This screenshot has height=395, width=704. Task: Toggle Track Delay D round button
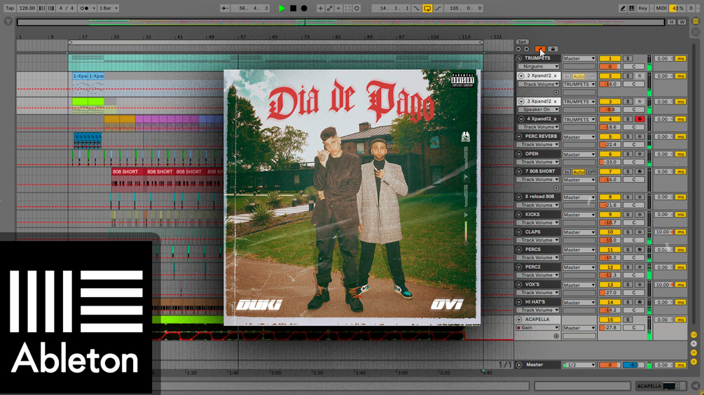(x=693, y=361)
